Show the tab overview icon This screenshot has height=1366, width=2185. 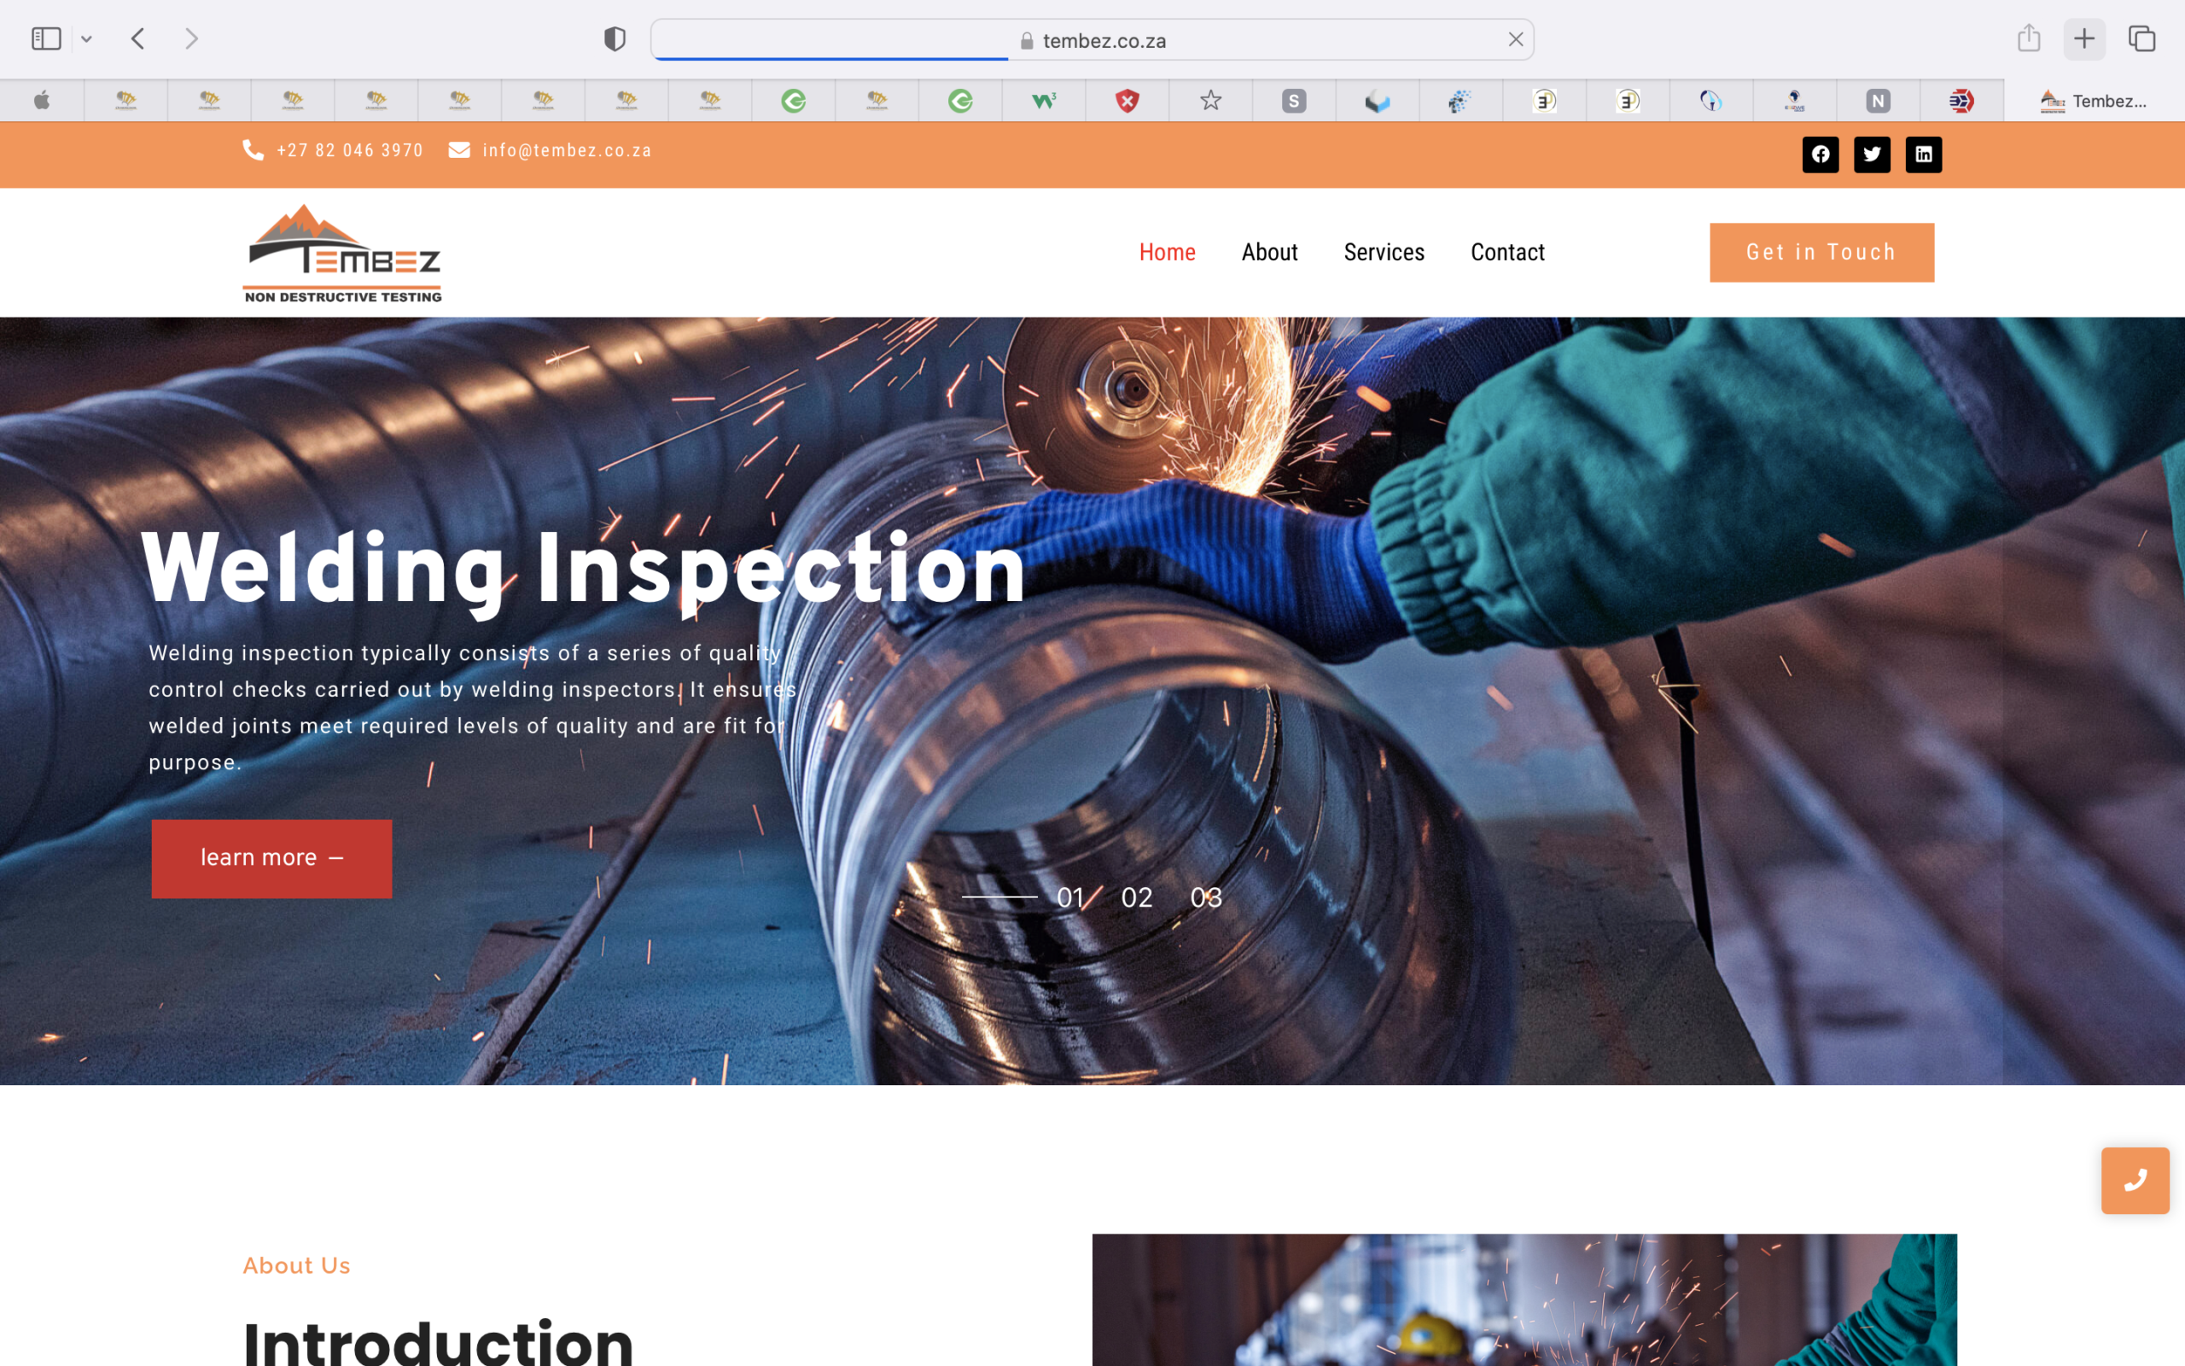tap(2141, 39)
